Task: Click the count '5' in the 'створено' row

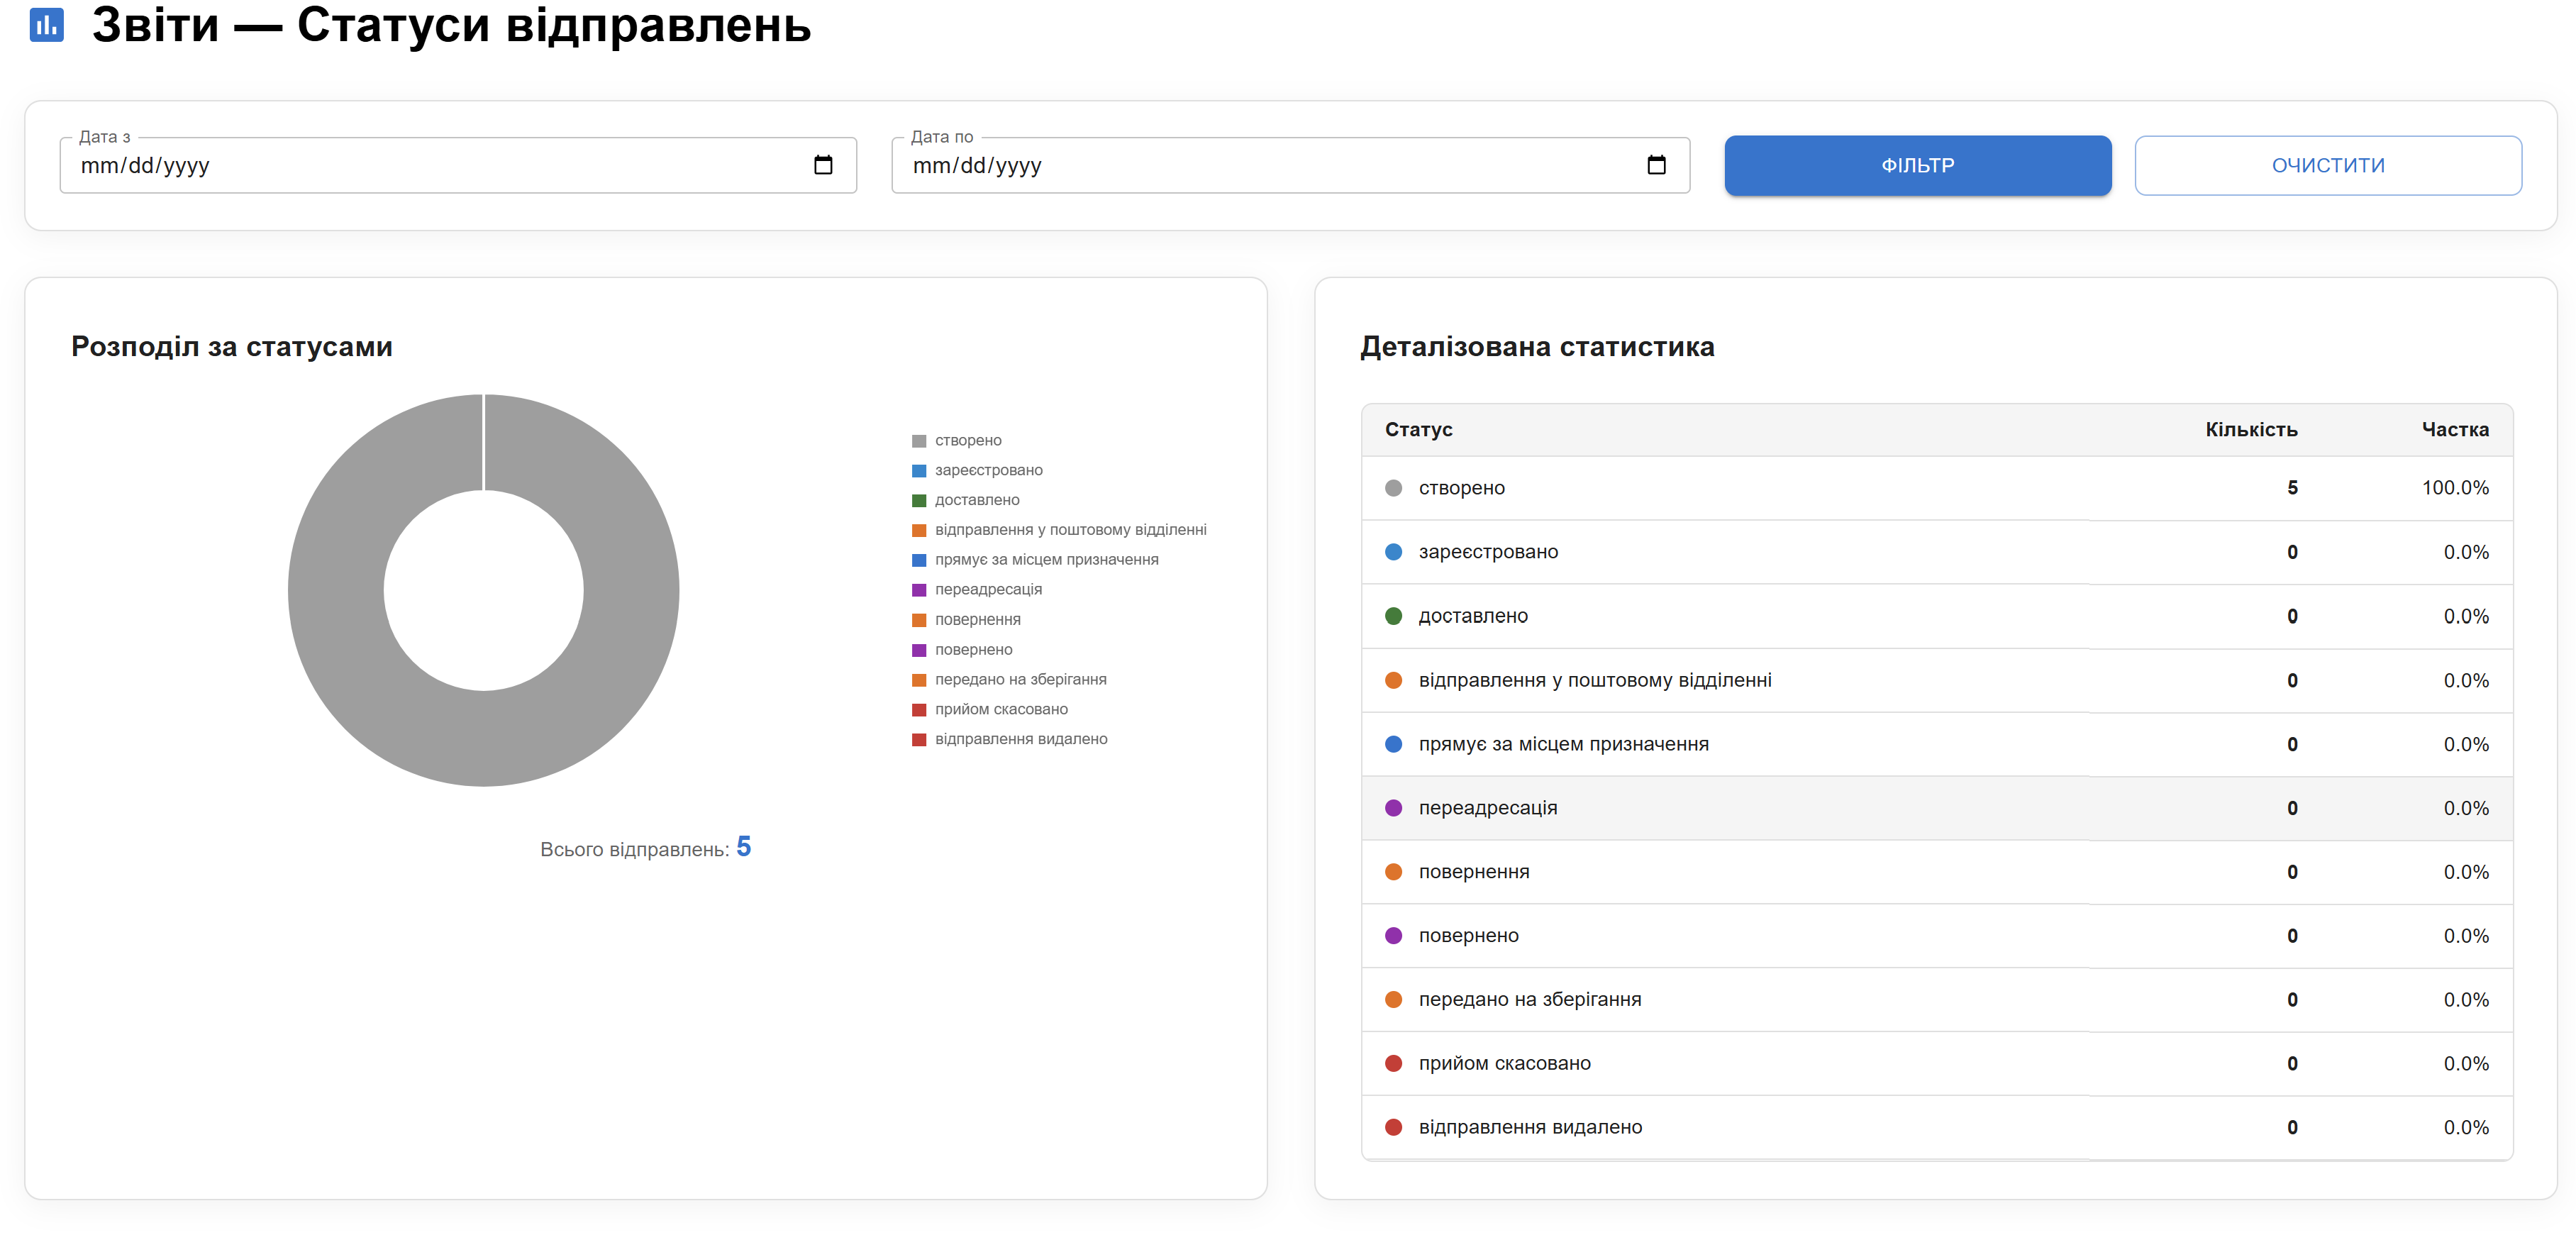Action: click(2292, 488)
